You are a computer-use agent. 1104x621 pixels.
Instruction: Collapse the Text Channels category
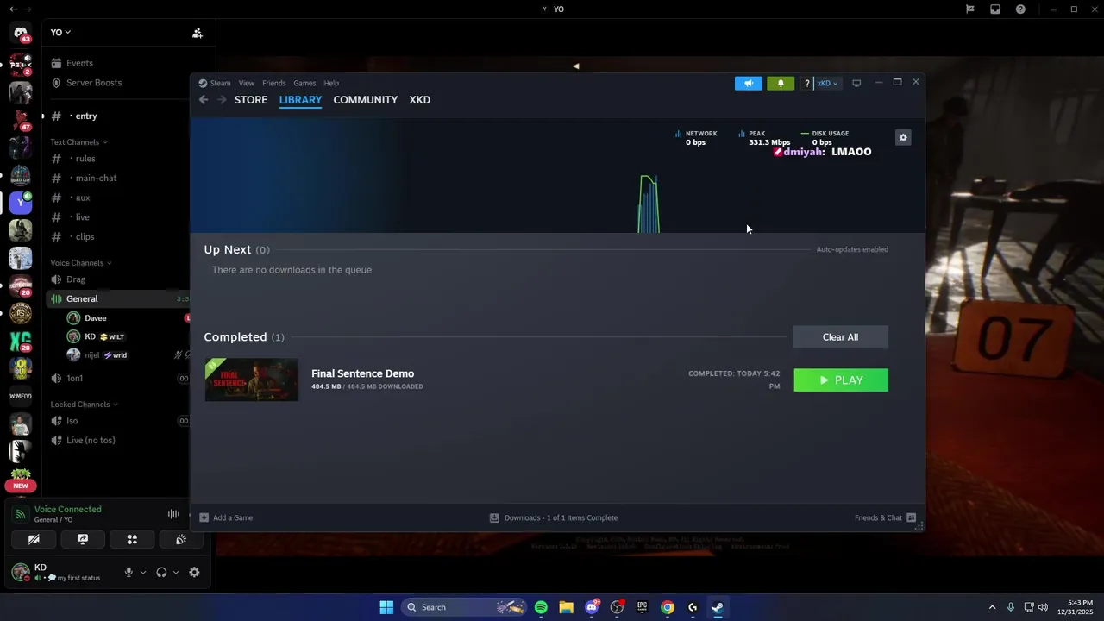[78, 142]
